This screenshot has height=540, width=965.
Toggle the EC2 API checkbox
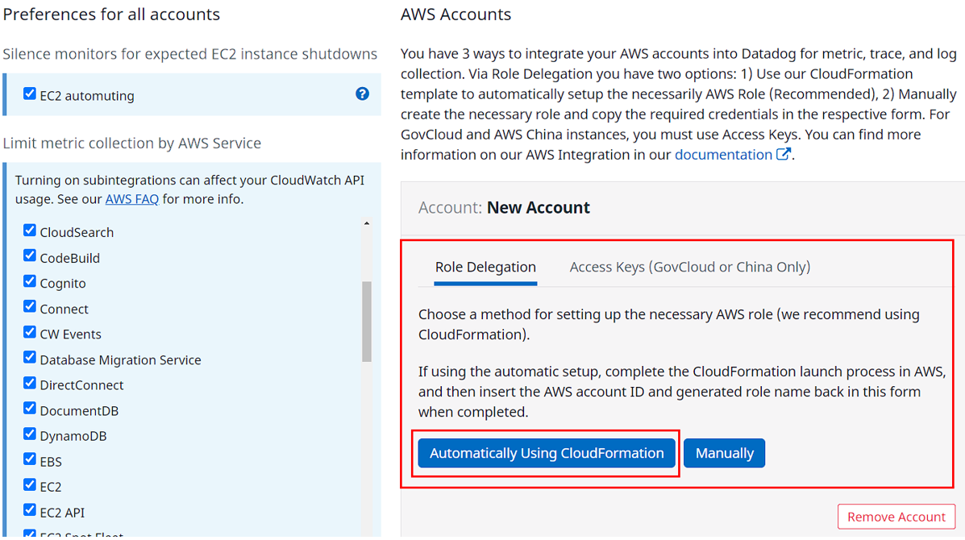coord(30,510)
